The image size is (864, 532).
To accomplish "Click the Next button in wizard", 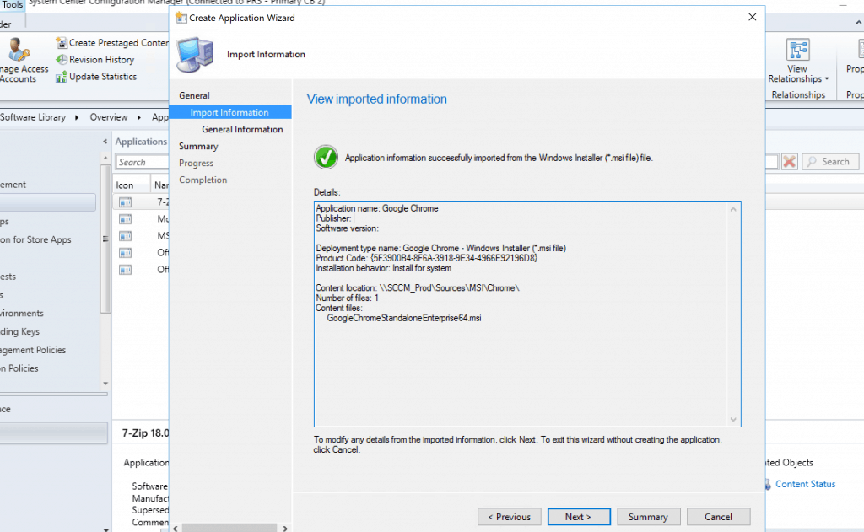I will [579, 517].
